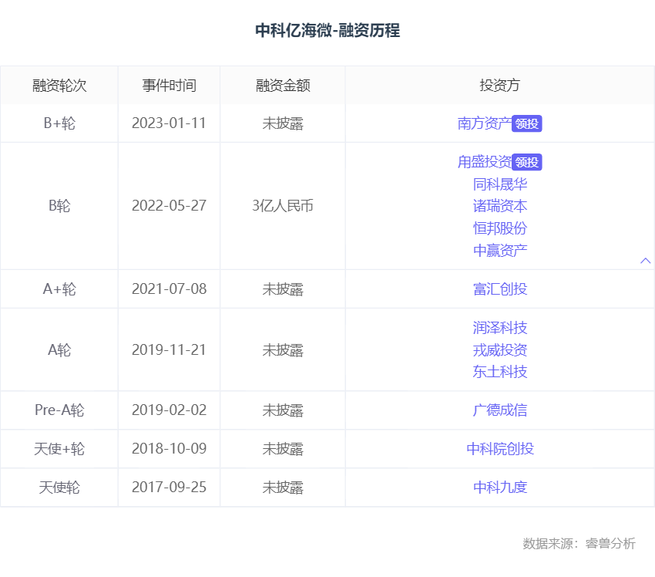Click the Pre-A轮 round cell
The height and width of the screenshot is (577, 655).
coord(59,410)
